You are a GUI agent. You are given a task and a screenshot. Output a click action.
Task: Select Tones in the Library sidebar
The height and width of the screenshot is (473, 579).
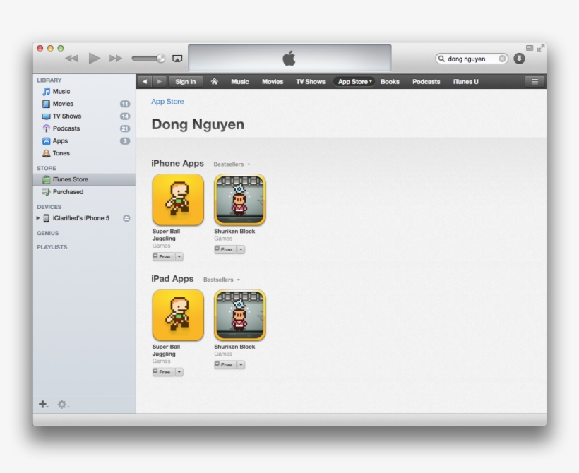[x=84, y=153]
